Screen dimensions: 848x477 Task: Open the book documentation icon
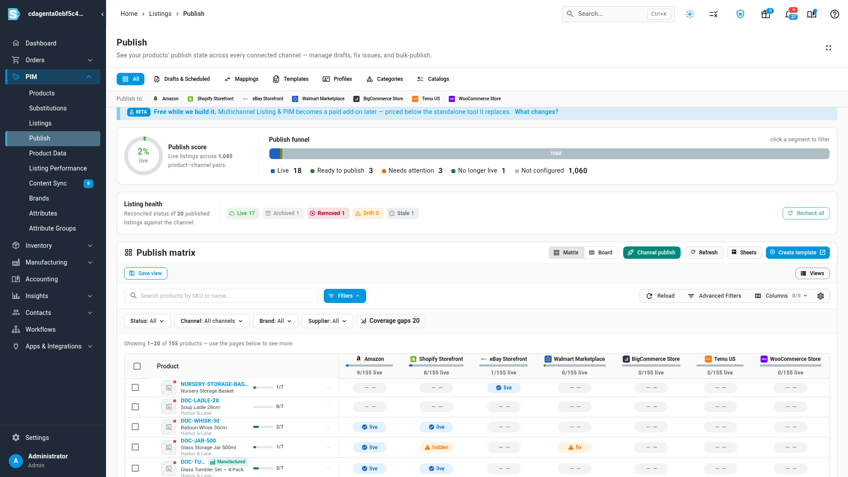click(x=812, y=14)
